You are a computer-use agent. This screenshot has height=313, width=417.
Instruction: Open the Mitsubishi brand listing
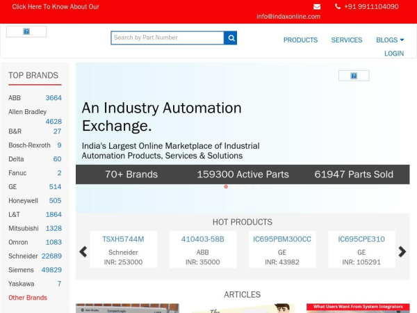pos(24,228)
